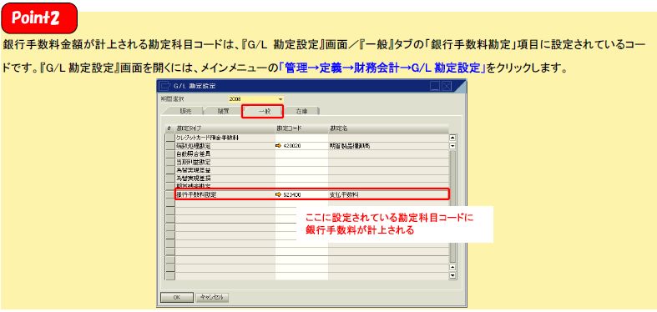The width and height of the screenshot is (657, 312).
Task: Select the 銀行手数料勘定 row label
Action: (x=196, y=194)
